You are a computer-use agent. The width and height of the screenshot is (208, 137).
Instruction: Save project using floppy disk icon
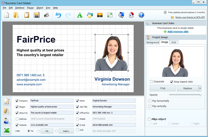37,15
